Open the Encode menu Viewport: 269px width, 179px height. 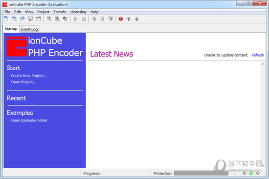pyautogui.click(x=60, y=12)
